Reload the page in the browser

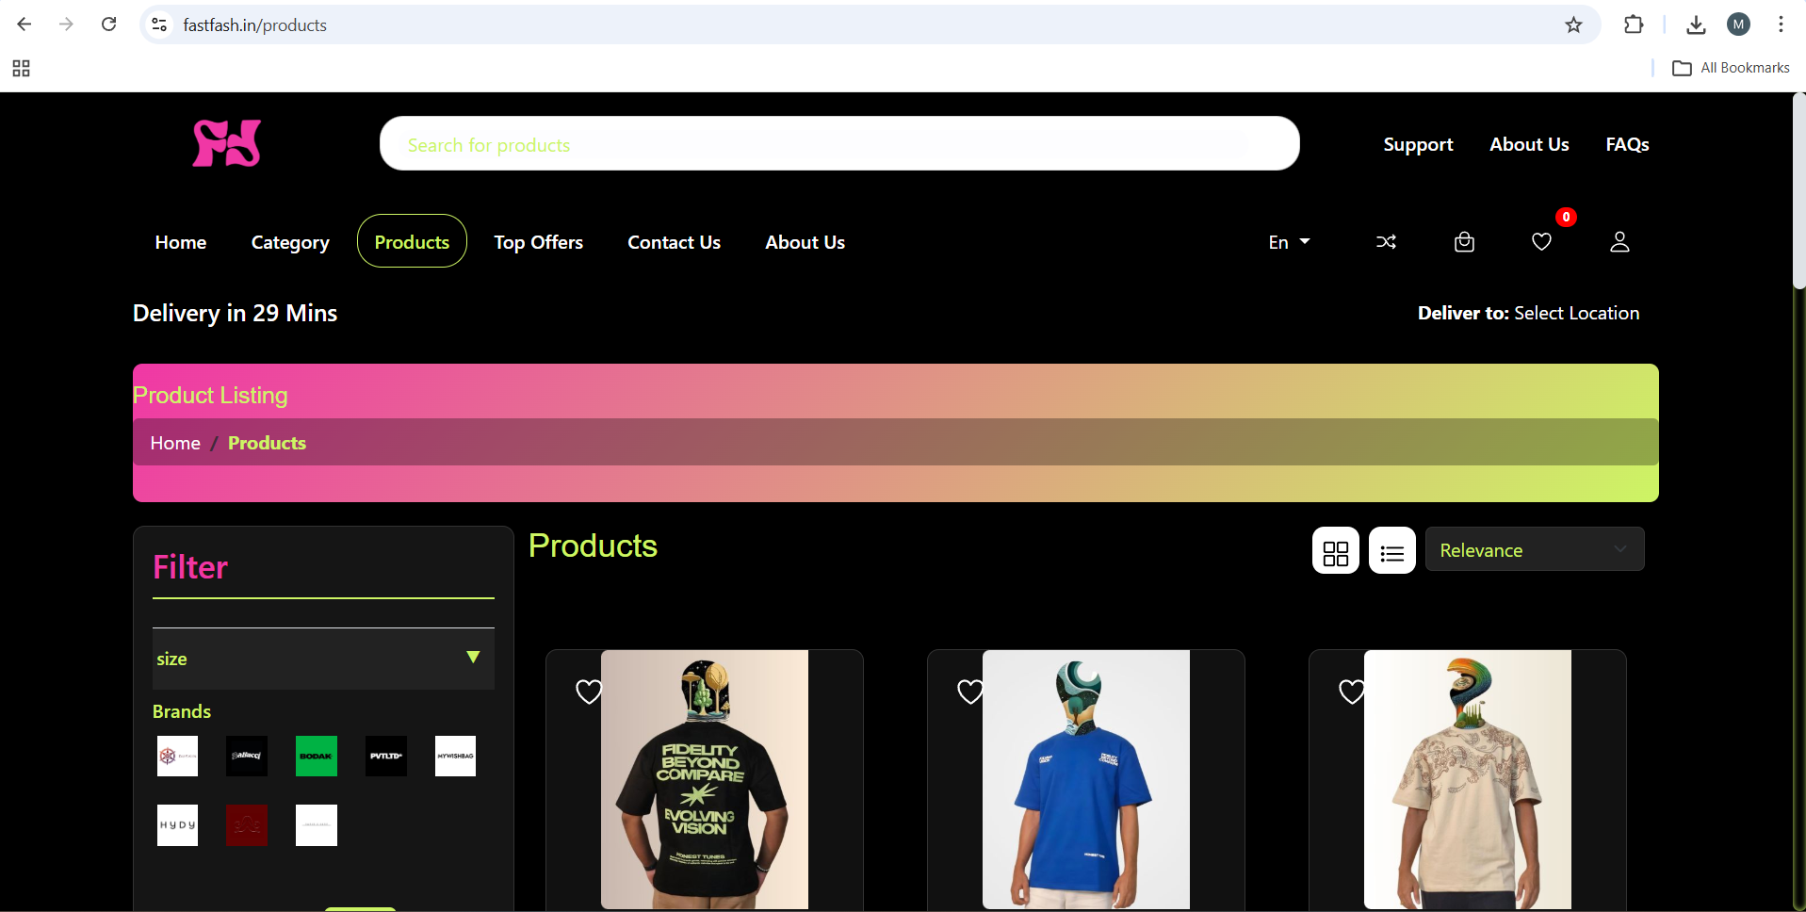tap(109, 24)
